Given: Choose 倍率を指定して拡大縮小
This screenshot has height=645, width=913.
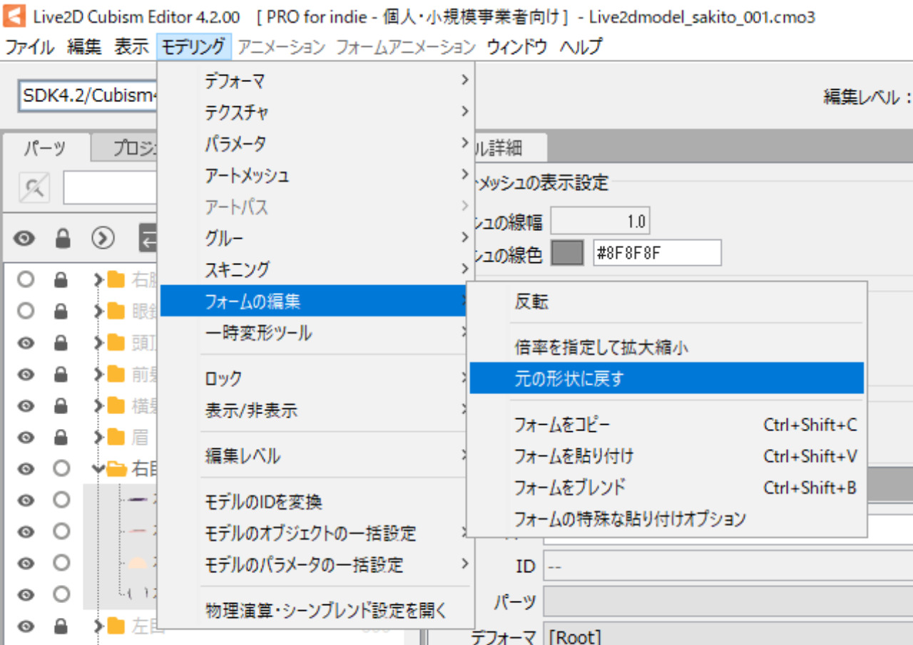Looking at the screenshot, I should point(666,348).
